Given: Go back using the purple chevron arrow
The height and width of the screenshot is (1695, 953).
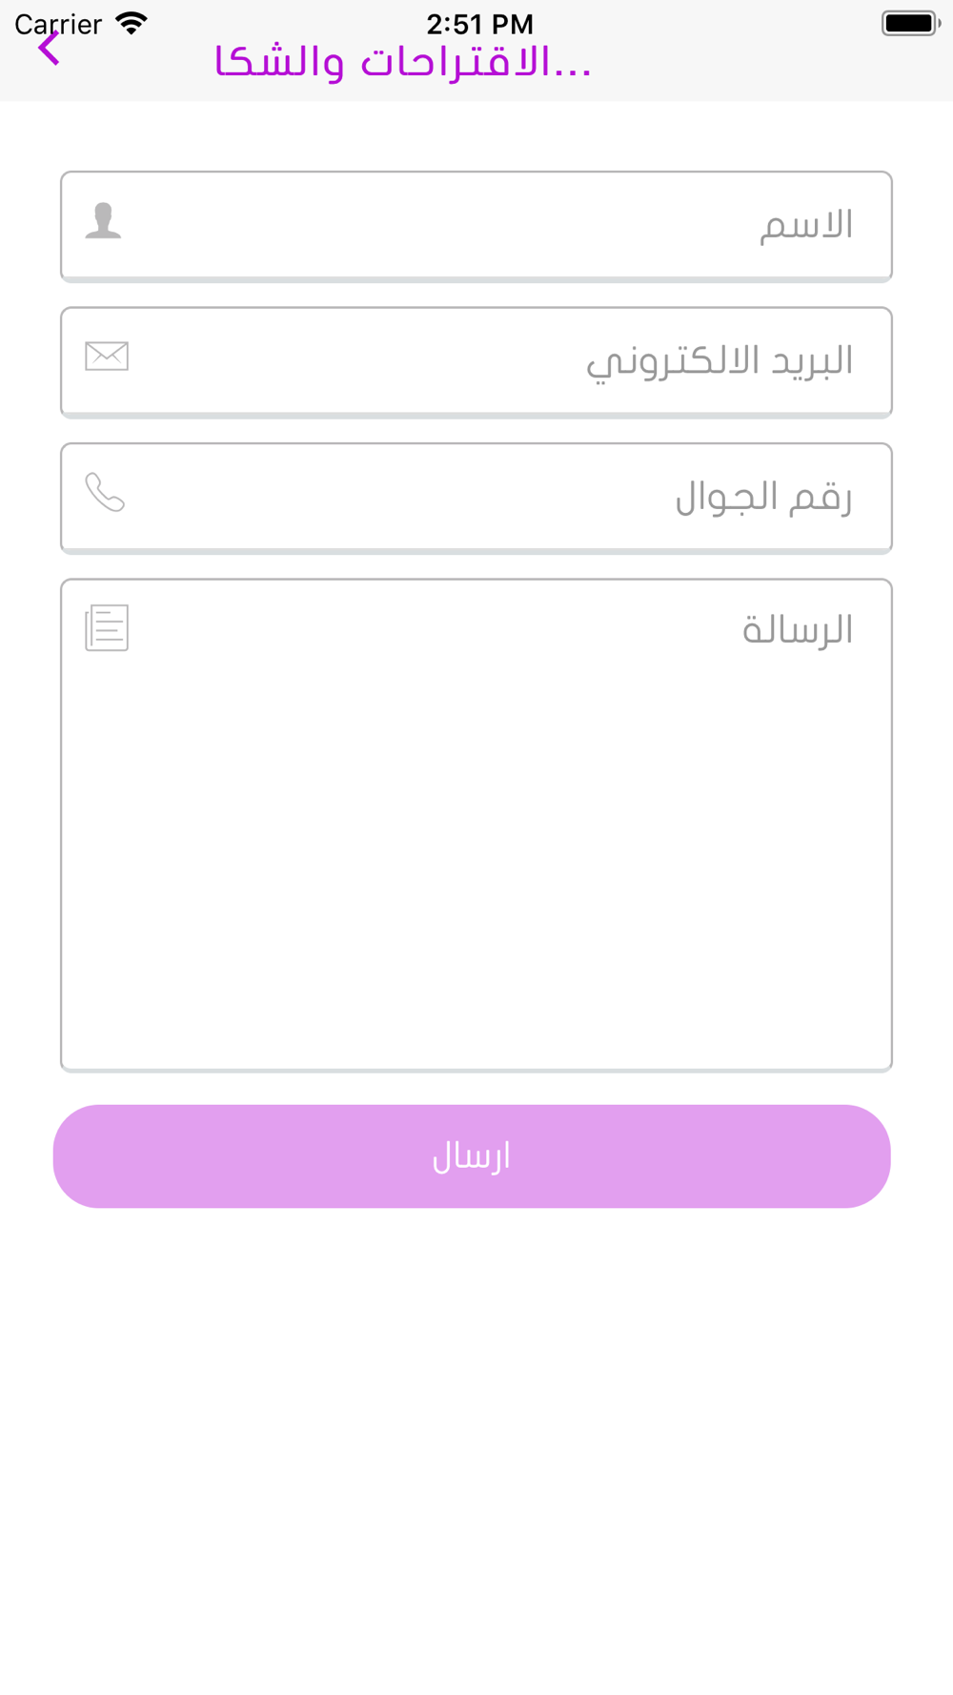Looking at the screenshot, I should [50, 49].
